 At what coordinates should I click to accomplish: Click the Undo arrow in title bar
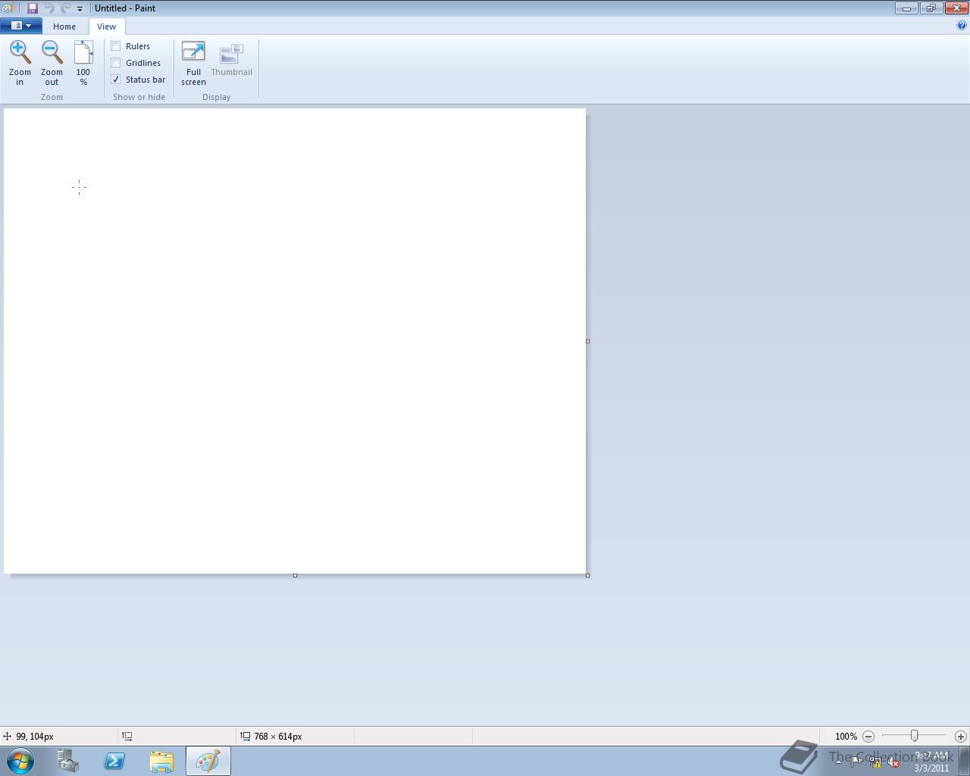point(49,8)
